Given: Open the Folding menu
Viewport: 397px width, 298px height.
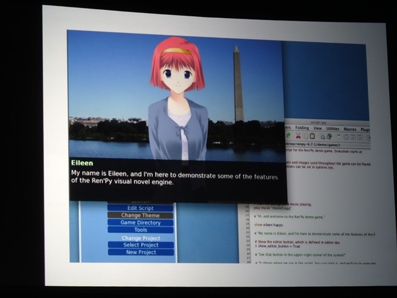Looking at the screenshot, I should pos(302,128).
